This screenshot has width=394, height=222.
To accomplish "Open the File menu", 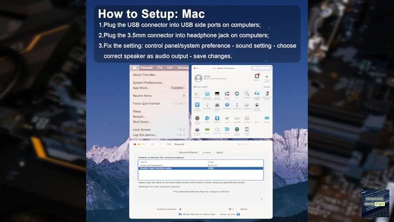I will click(160, 68).
